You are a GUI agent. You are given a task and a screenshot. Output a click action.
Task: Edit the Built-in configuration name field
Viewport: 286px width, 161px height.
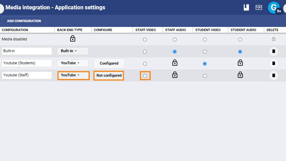pos(27,51)
